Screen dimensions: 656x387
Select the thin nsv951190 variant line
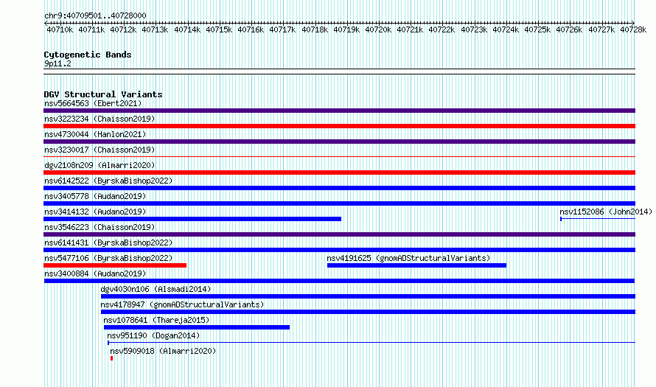371,343
